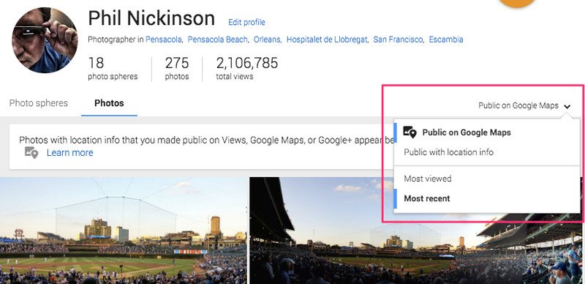Expand the Public on Google Maps chevron
The height and width of the screenshot is (284, 585).
coord(567,107)
